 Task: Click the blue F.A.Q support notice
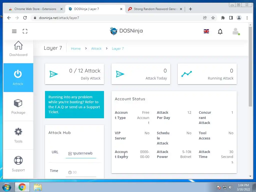74,104
